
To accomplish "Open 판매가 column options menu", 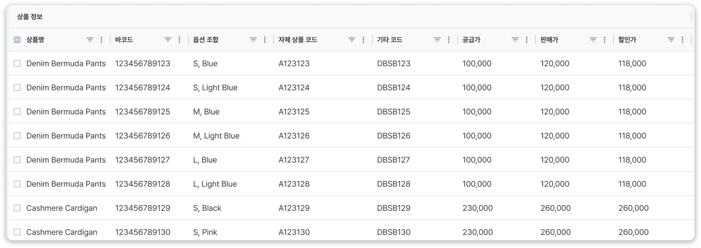I will point(604,40).
